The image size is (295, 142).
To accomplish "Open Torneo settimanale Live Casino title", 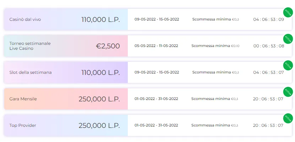I will click(30, 46).
